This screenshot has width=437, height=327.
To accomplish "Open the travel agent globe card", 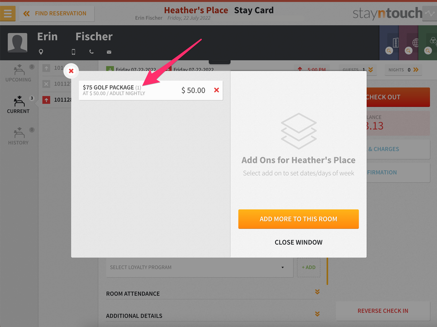I will pos(408,43).
